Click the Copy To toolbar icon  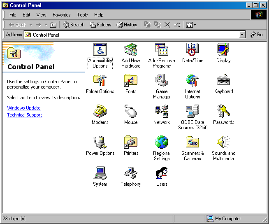click(158, 25)
